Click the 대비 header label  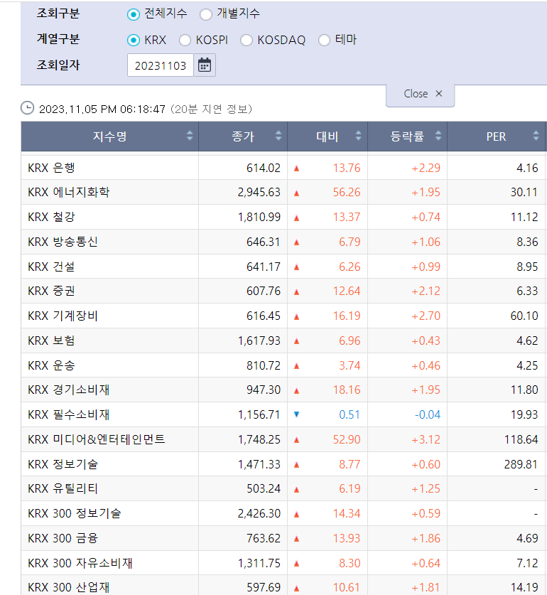click(327, 136)
